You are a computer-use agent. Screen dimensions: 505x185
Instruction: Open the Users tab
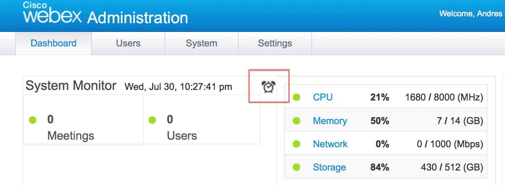tap(128, 43)
